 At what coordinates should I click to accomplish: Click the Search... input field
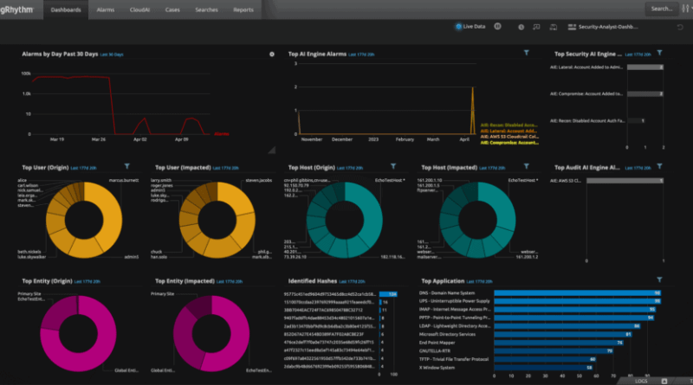tap(662, 9)
